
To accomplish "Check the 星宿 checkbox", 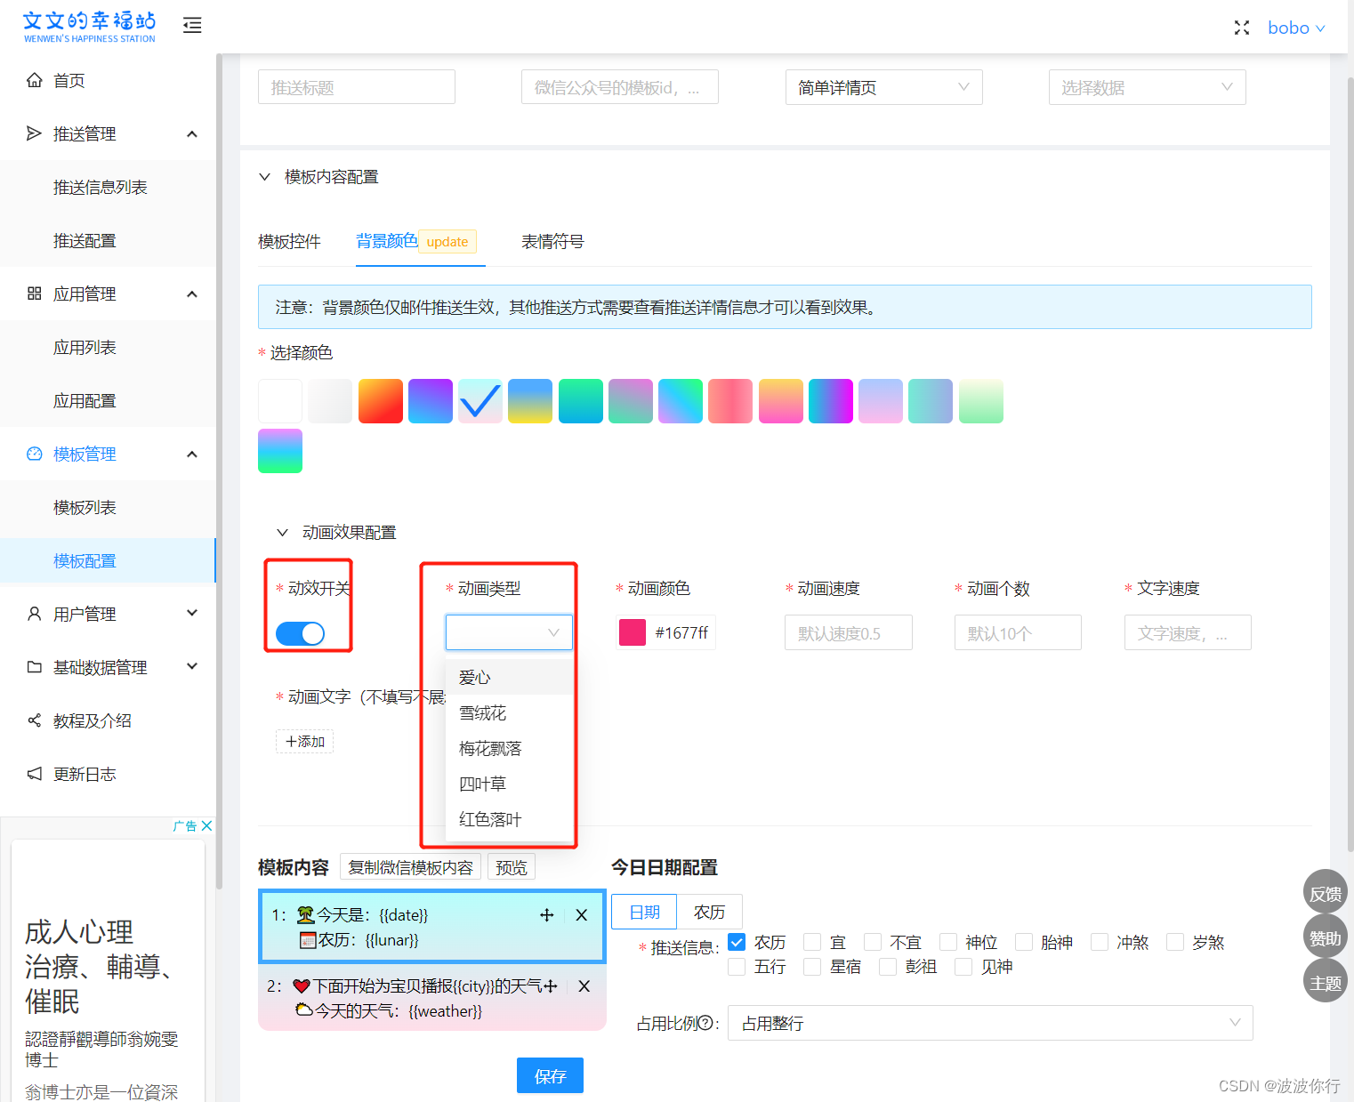I will coord(812,967).
